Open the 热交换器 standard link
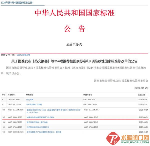 (29, 100)
